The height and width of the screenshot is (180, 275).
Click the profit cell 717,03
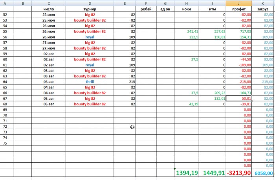pos(239,31)
